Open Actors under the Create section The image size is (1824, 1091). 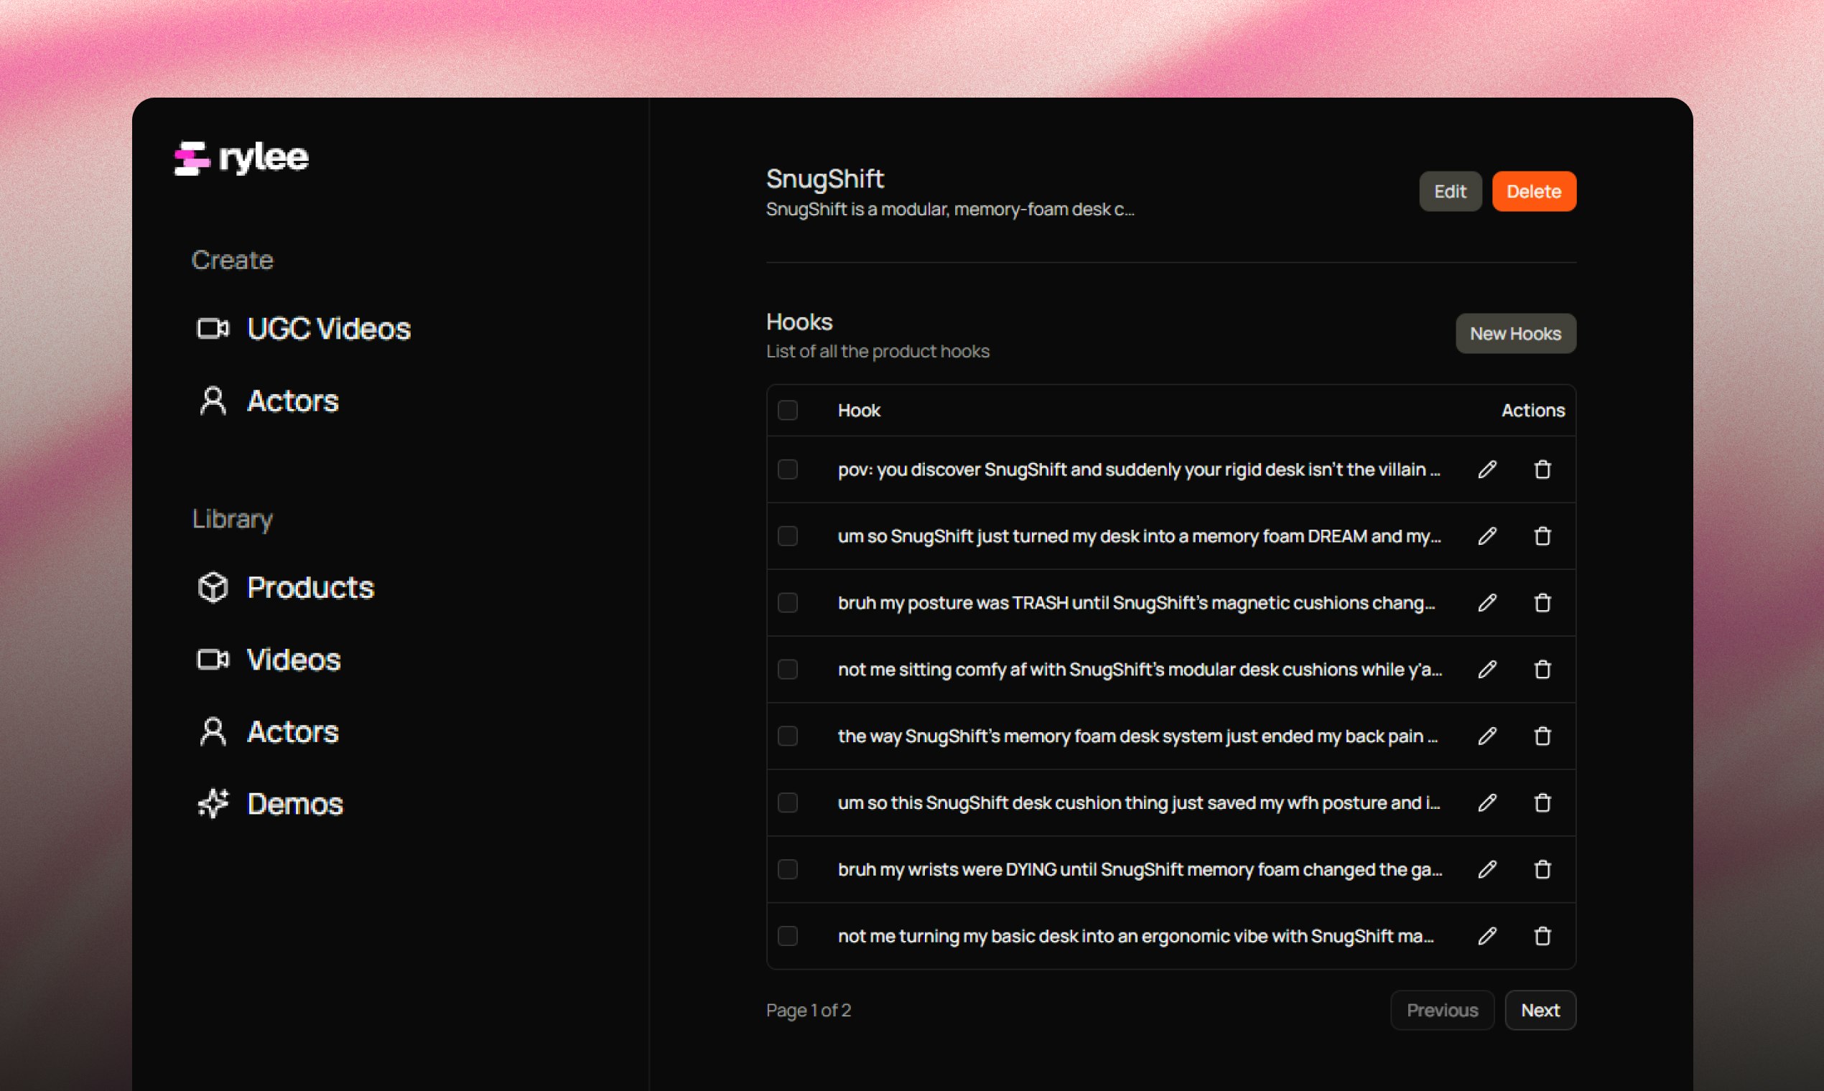[269, 401]
